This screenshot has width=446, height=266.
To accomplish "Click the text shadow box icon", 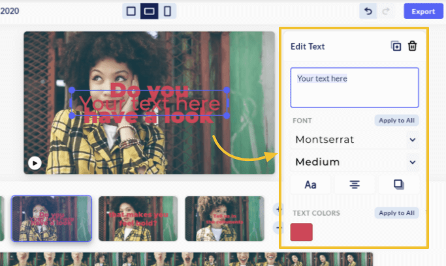I will point(398,185).
